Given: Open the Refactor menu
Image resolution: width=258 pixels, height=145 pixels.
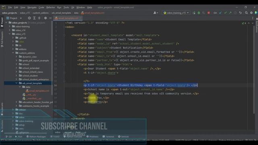Looking at the screenshot, I should click(50, 7).
